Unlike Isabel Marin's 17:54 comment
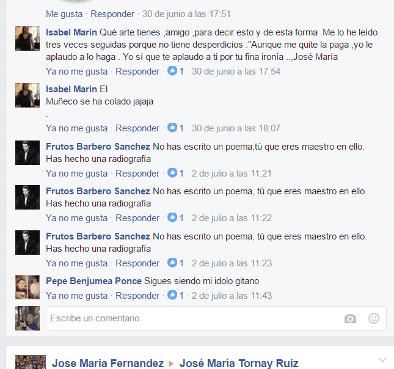This screenshot has height=369, width=394. point(76,71)
